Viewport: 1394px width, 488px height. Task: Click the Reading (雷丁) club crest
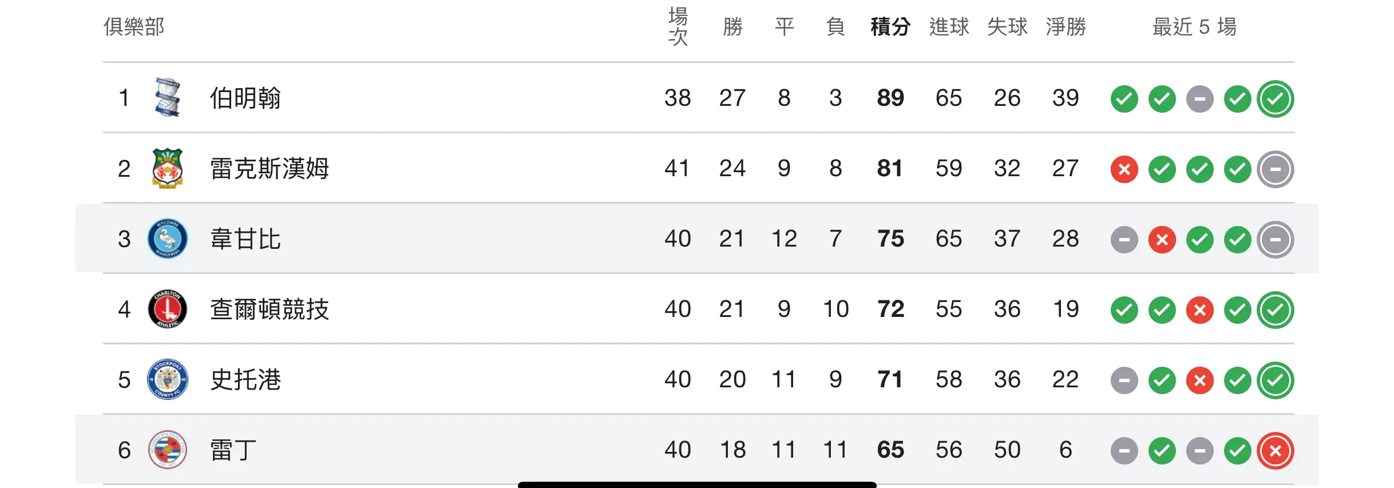pyautogui.click(x=167, y=450)
